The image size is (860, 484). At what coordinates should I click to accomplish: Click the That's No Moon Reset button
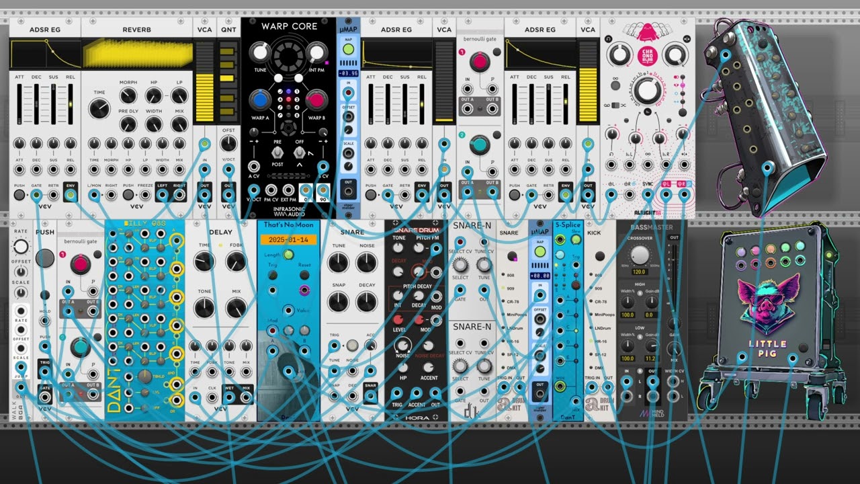click(304, 276)
